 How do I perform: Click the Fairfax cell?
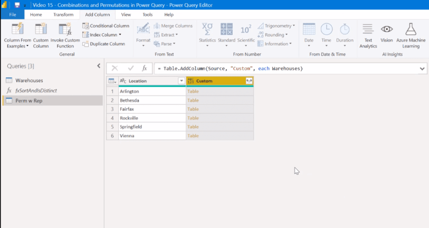[x=152, y=109]
